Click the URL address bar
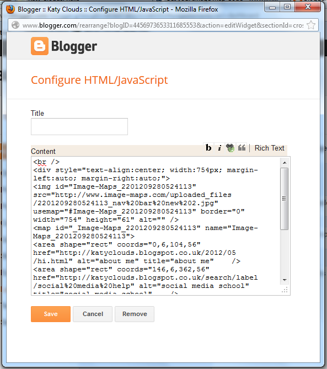Viewport: 327px width, 369px height. coord(163,25)
